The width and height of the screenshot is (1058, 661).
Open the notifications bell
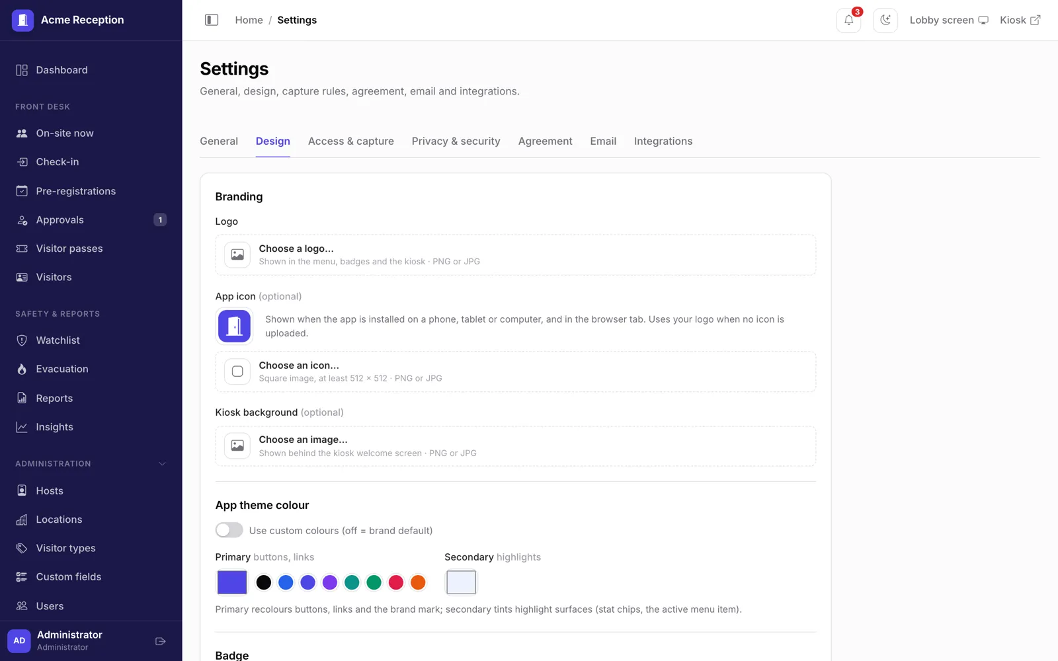[848, 20]
